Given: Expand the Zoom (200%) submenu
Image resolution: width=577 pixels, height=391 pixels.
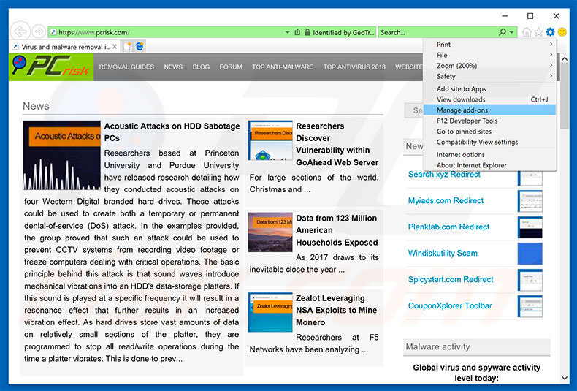Looking at the screenshot, I should (x=489, y=66).
